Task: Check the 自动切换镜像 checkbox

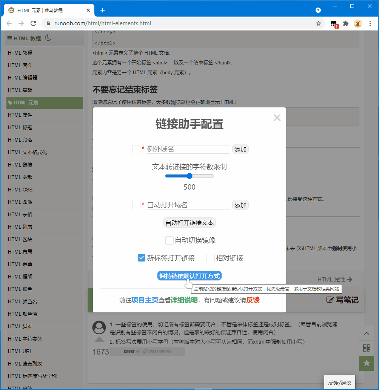Action: point(169,240)
